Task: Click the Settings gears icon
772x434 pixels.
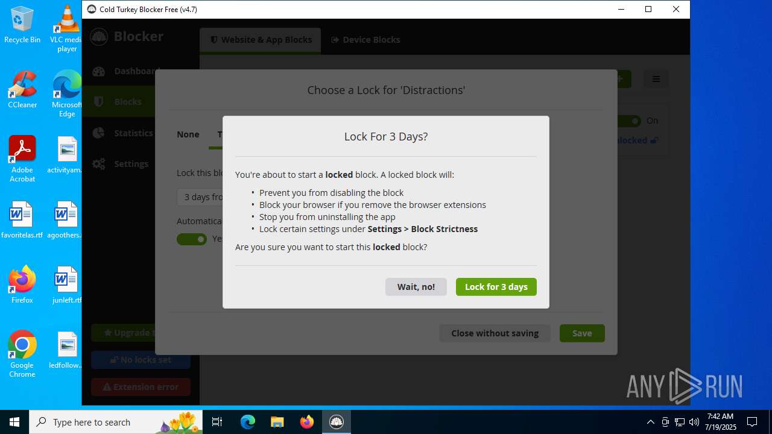Action: coord(99,164)
